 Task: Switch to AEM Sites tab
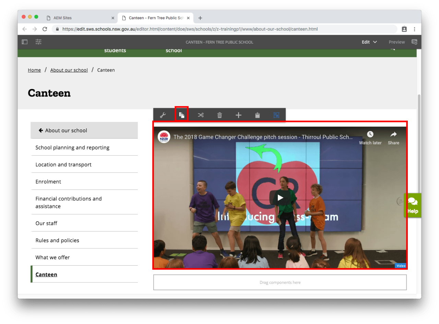coord(81,18)
